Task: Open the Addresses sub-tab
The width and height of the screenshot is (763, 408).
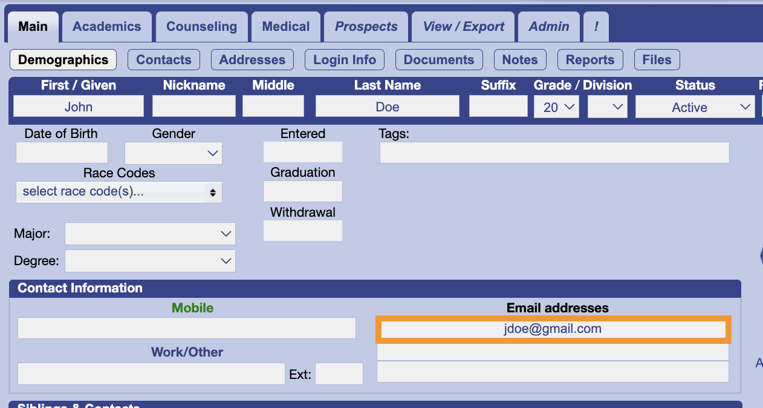Action: [252, 60]
